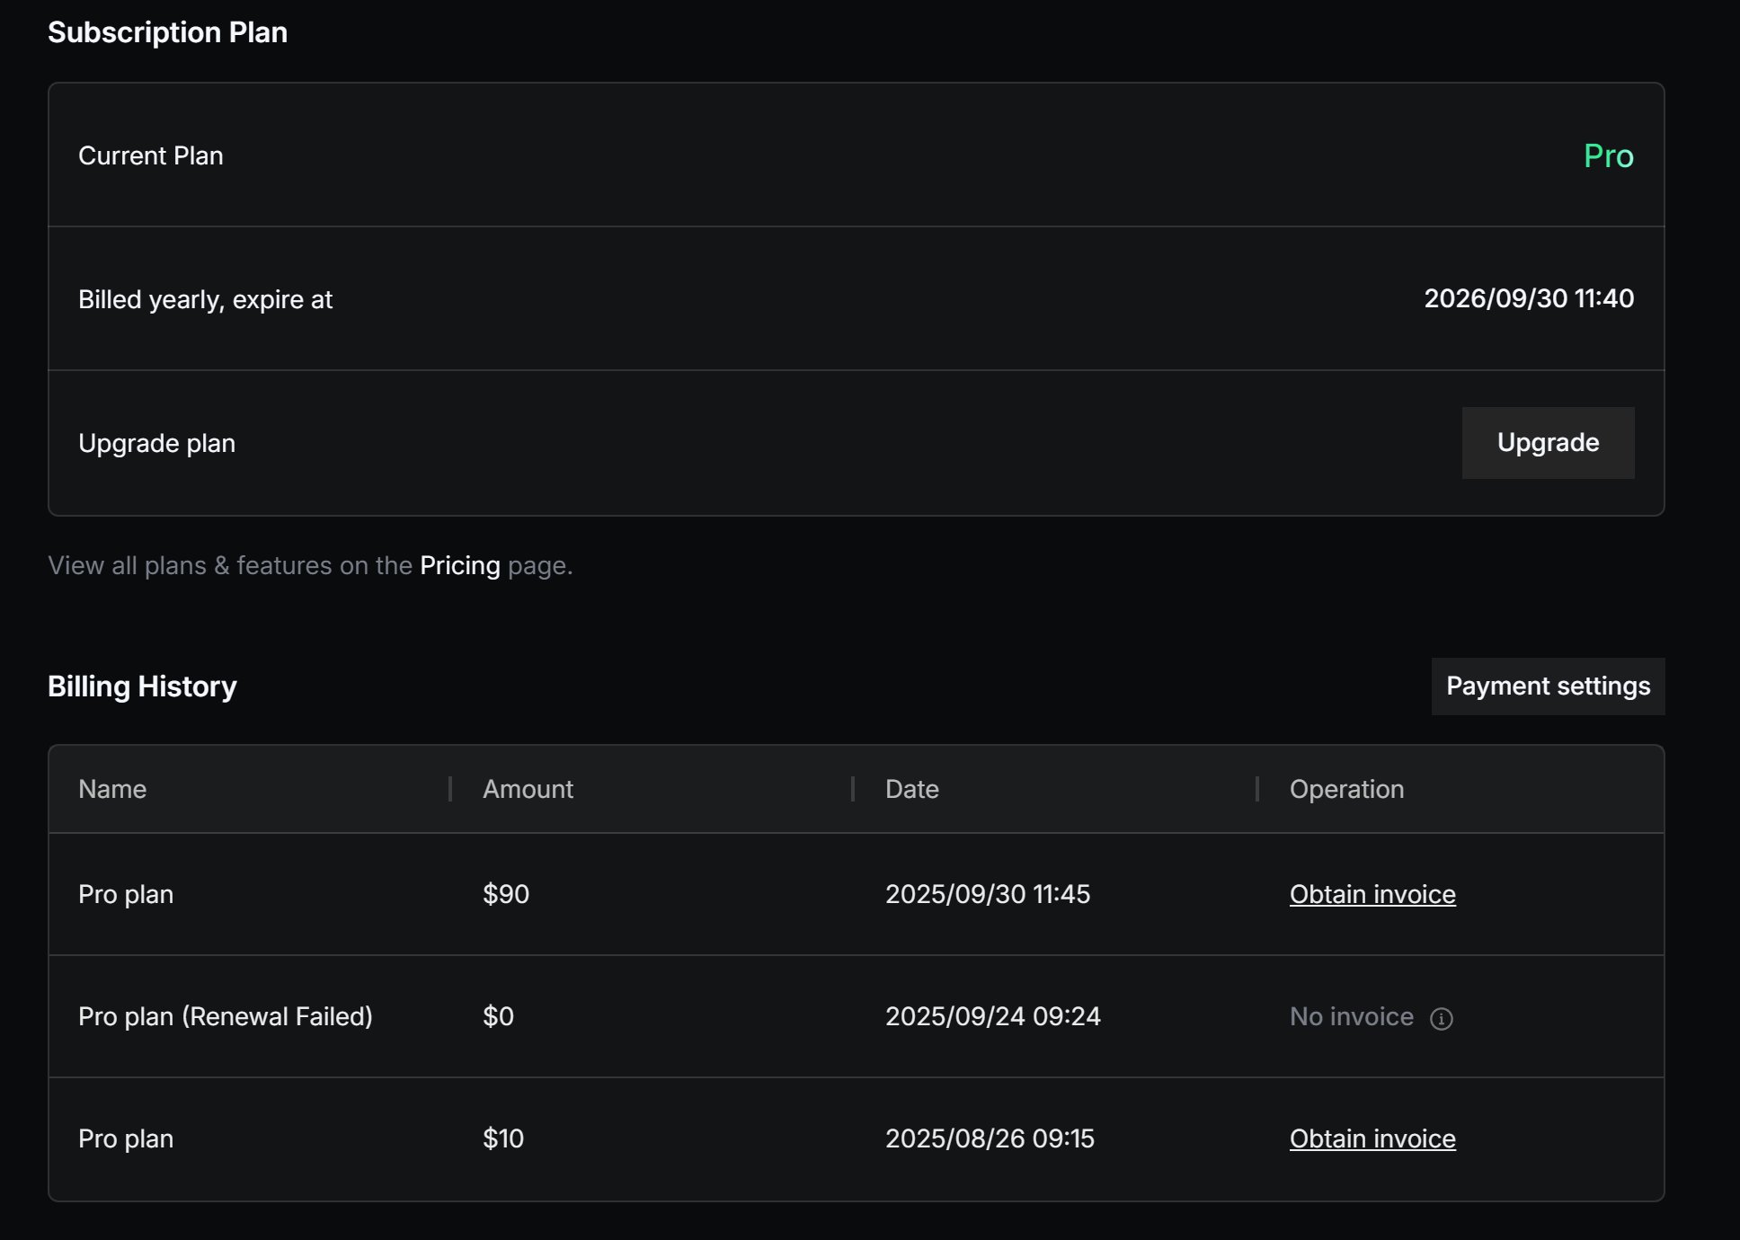Click the divider between Name and Amount columns
The image size is (1740, 1240).
click(x=449, y=789)
